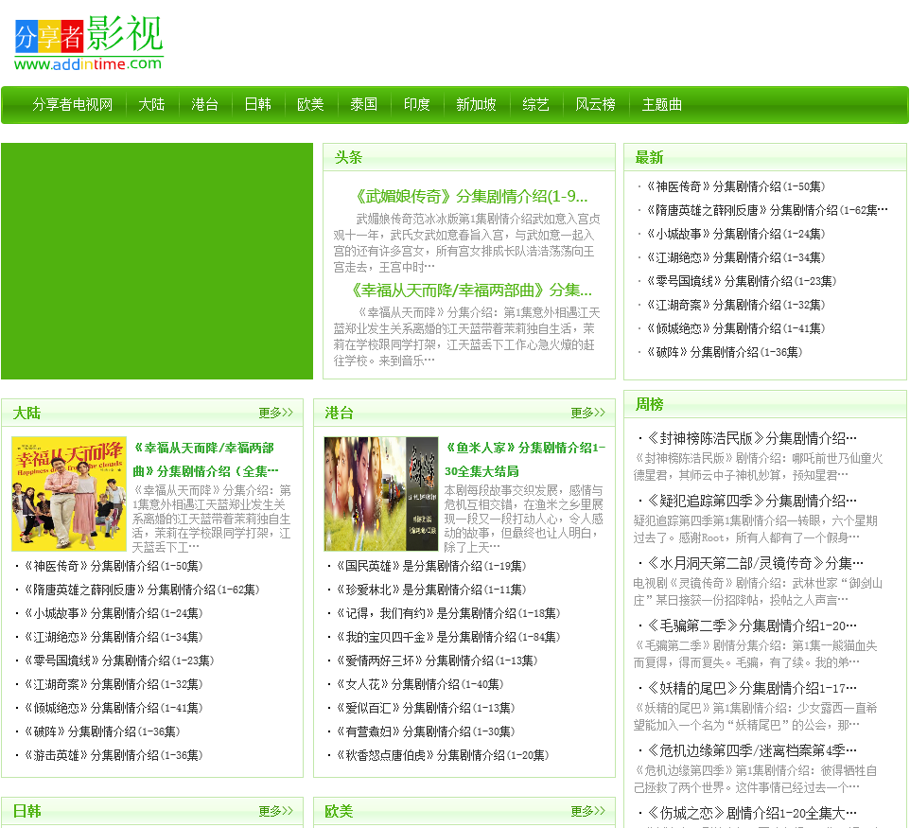Go to the 风云榜 nav item
The width and height of the screenshot is (910, 828).
595,104
